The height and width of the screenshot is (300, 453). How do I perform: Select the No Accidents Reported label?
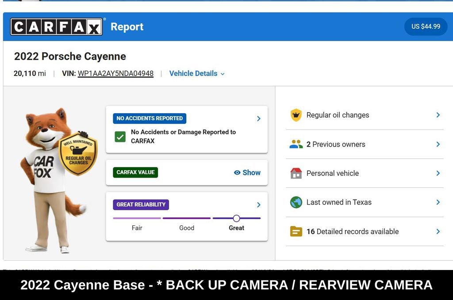click(x=150, y=118)
